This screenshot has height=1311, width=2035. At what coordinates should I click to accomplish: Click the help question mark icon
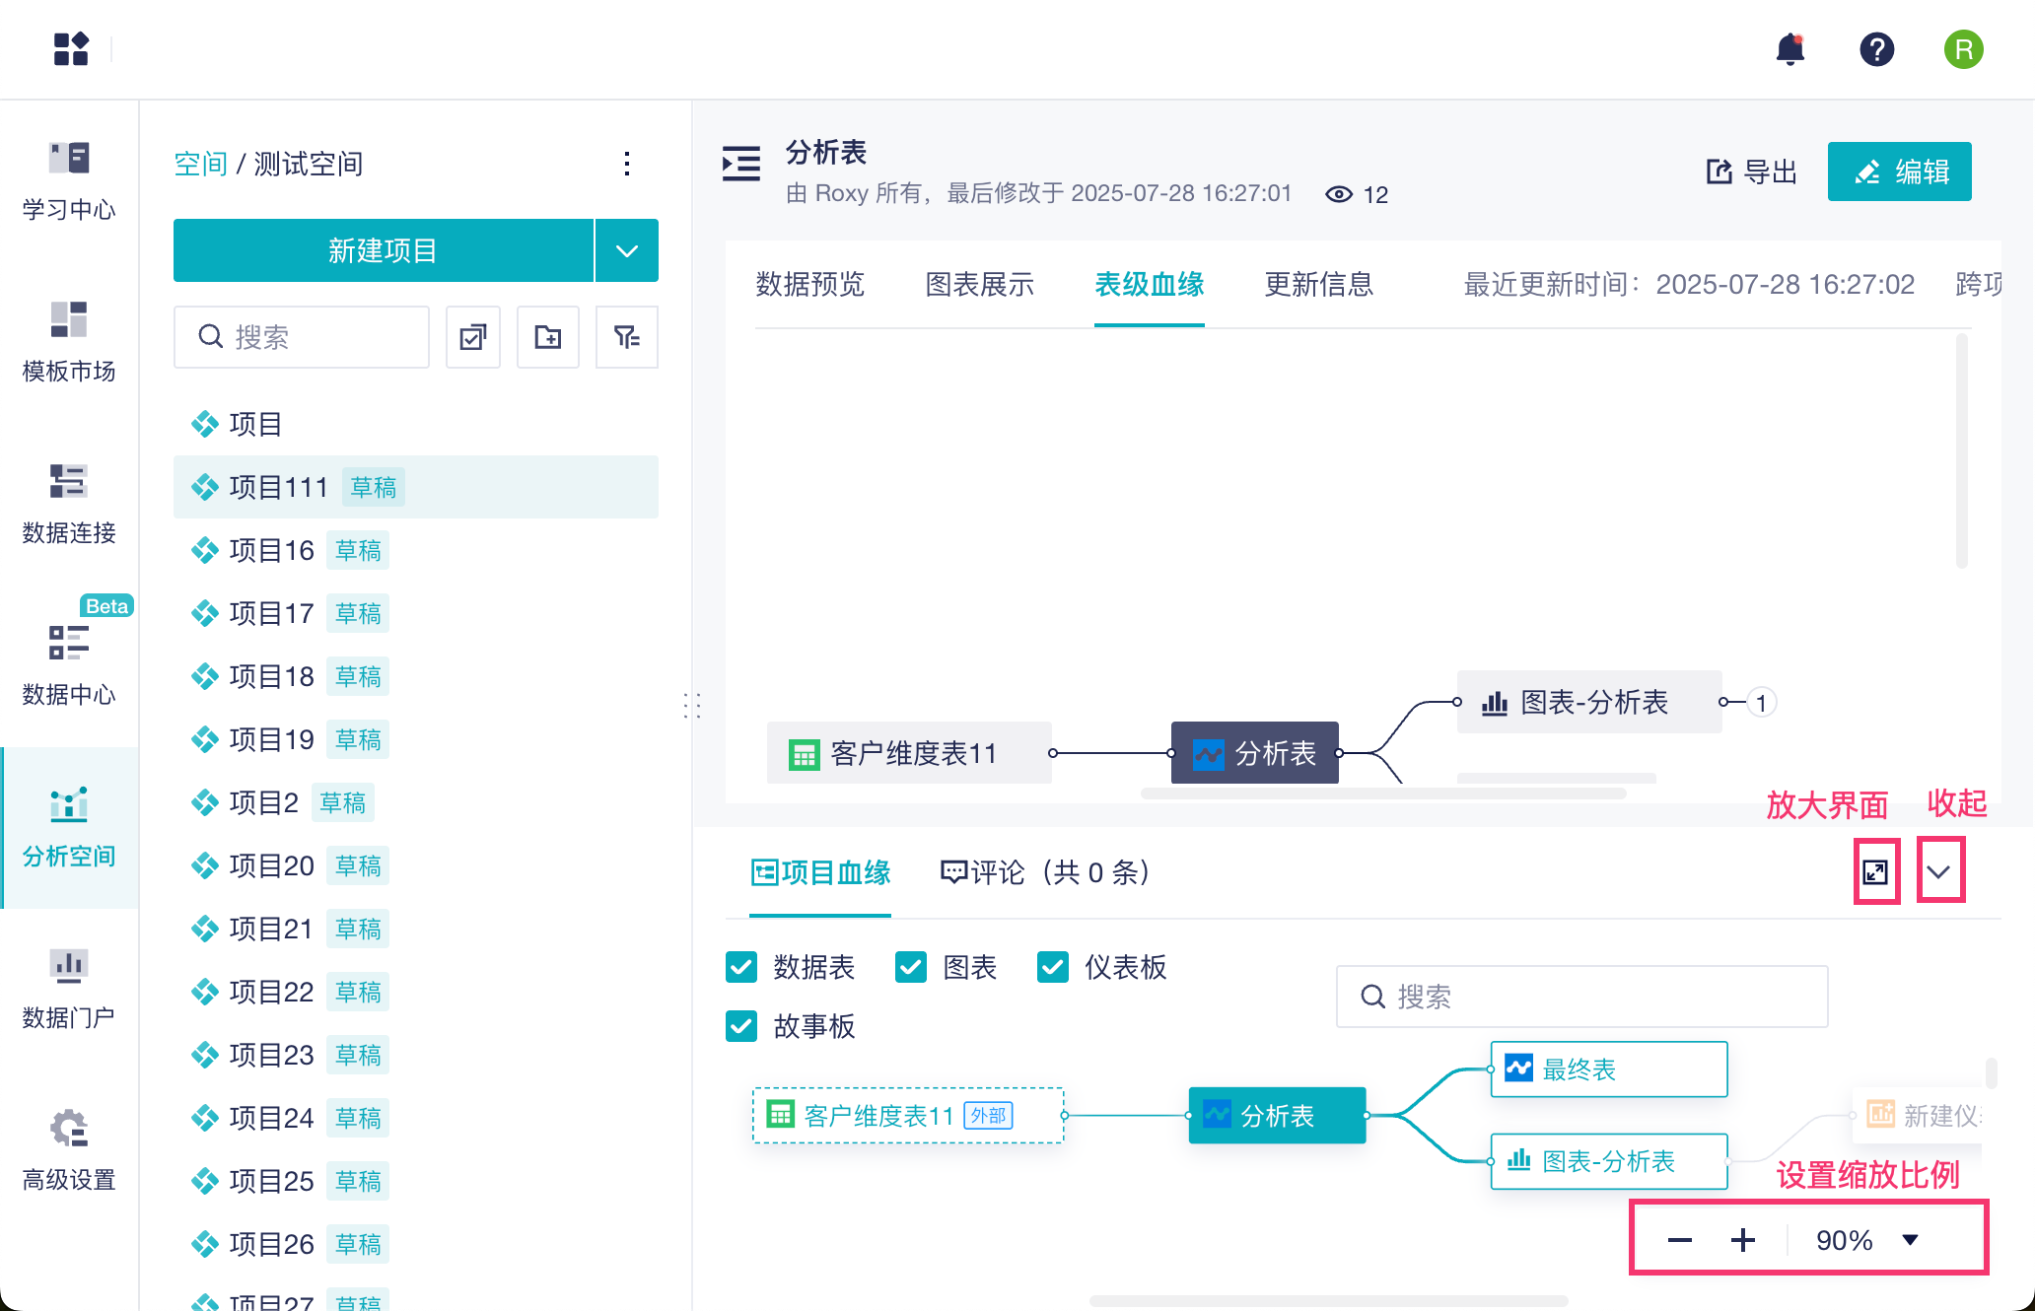(1876, 49)
